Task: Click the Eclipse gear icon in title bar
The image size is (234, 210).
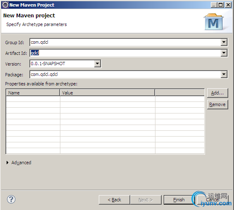Action: click(5, 5)
